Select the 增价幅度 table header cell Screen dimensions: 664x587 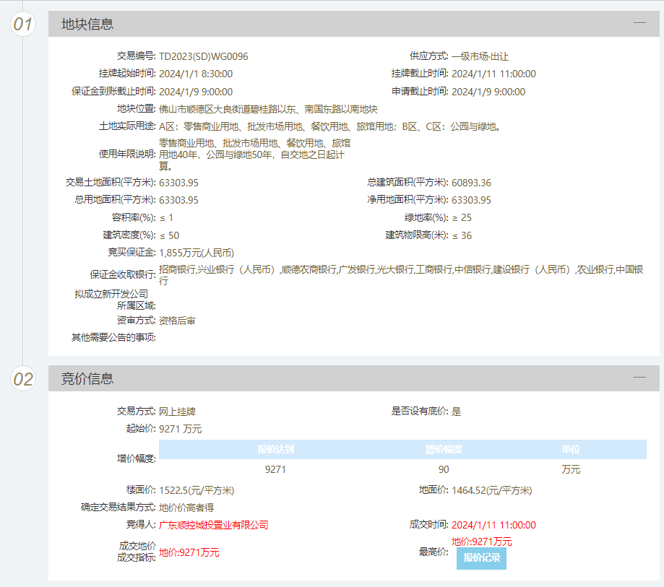point(444,449)
